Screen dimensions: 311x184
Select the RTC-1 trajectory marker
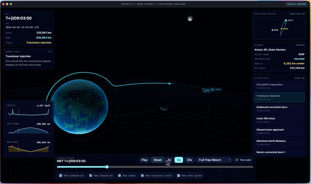pos(206,91)
